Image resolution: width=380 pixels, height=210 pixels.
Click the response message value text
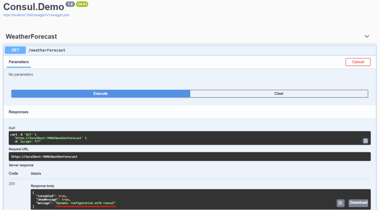point(86,203)
